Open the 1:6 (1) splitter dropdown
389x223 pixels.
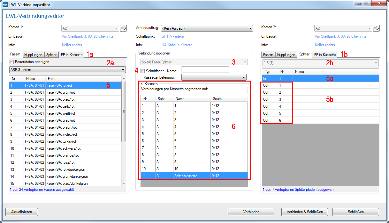point(321,63)
